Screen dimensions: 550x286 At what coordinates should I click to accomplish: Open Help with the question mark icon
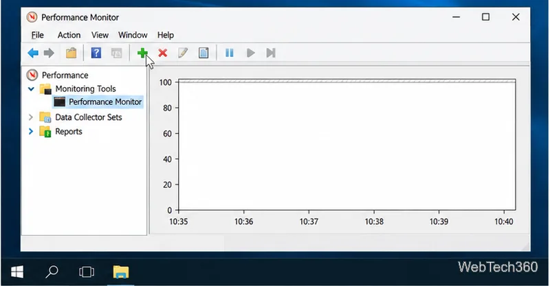pyautogui.click(x=96, y=53)
